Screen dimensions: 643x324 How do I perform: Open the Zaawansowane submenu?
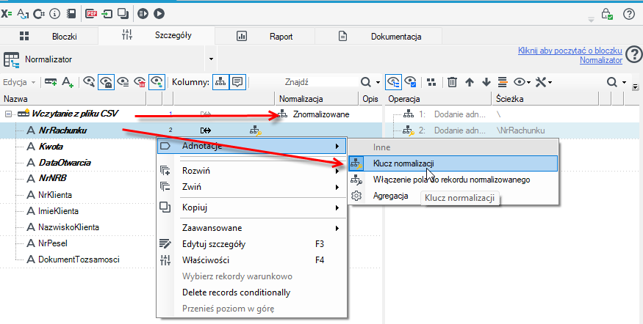pos(251,228)
